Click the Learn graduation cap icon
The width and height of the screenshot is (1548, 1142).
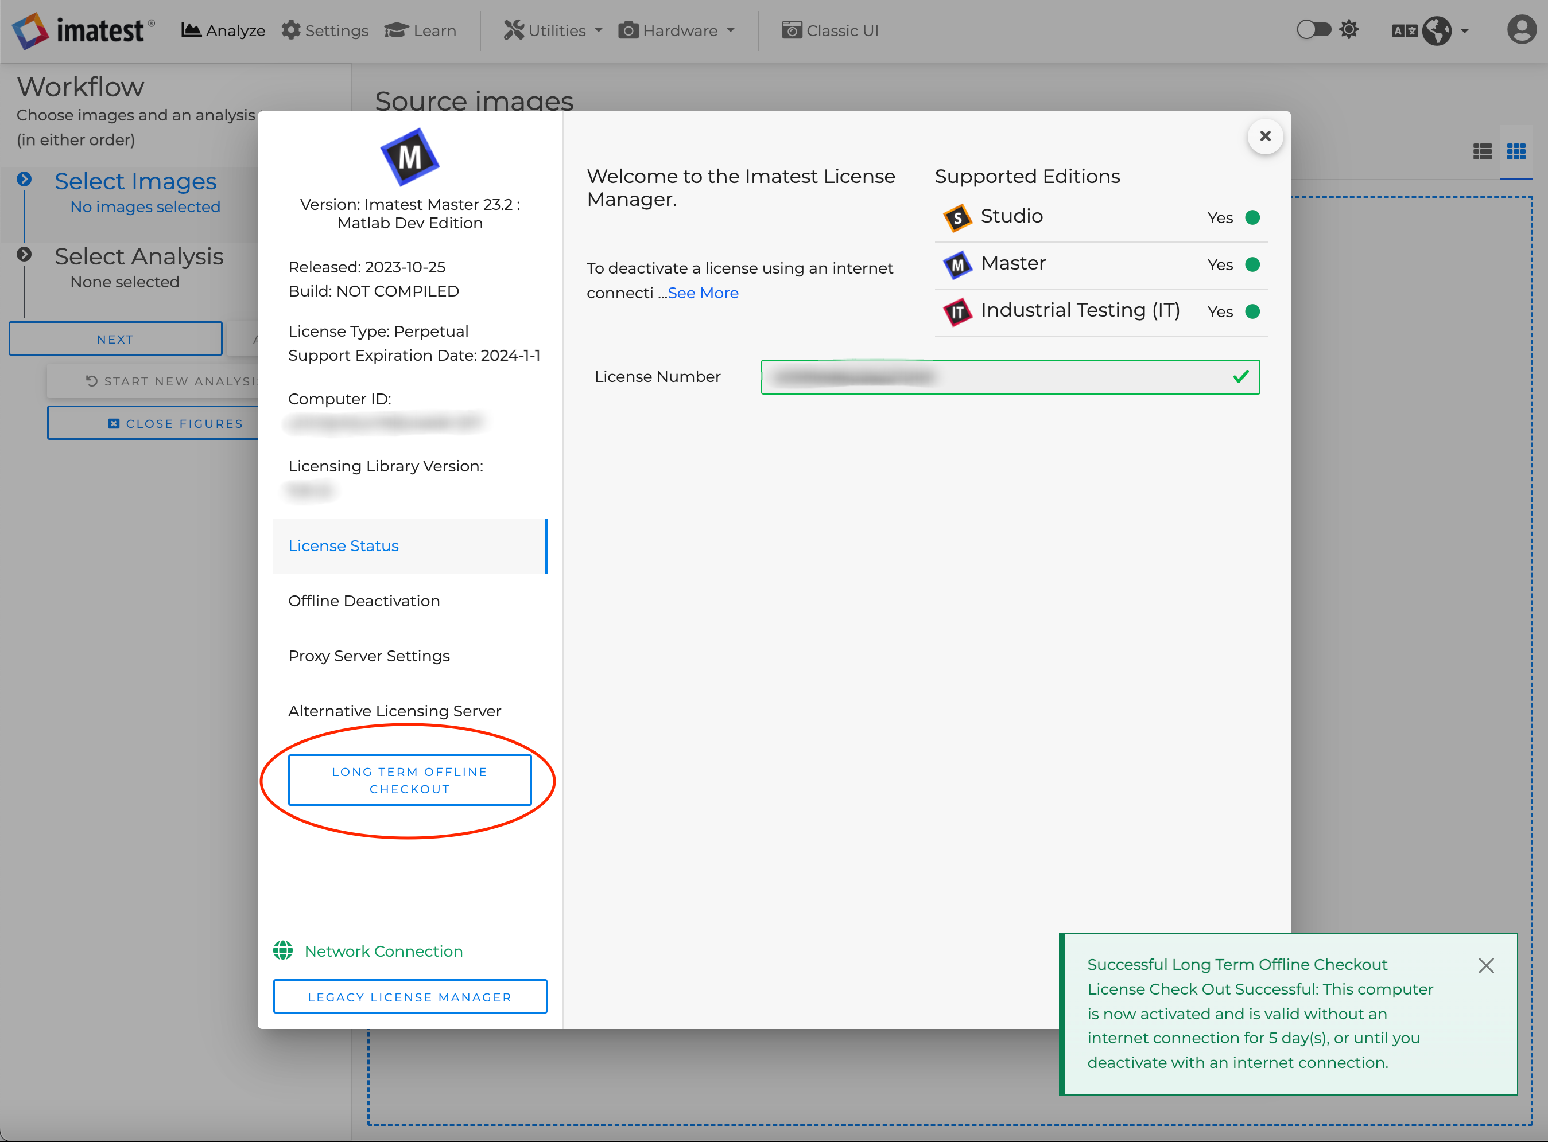click(x=397, y=30)
